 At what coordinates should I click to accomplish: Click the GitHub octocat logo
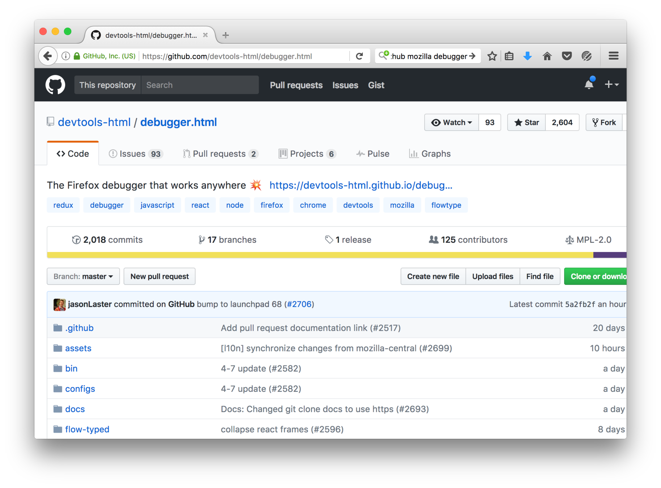(x=55, y=85)
